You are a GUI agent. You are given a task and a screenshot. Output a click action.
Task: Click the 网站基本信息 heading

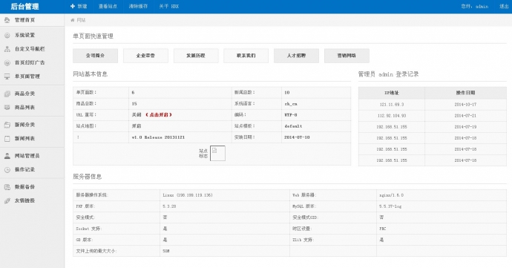click(x=90, y=74)
